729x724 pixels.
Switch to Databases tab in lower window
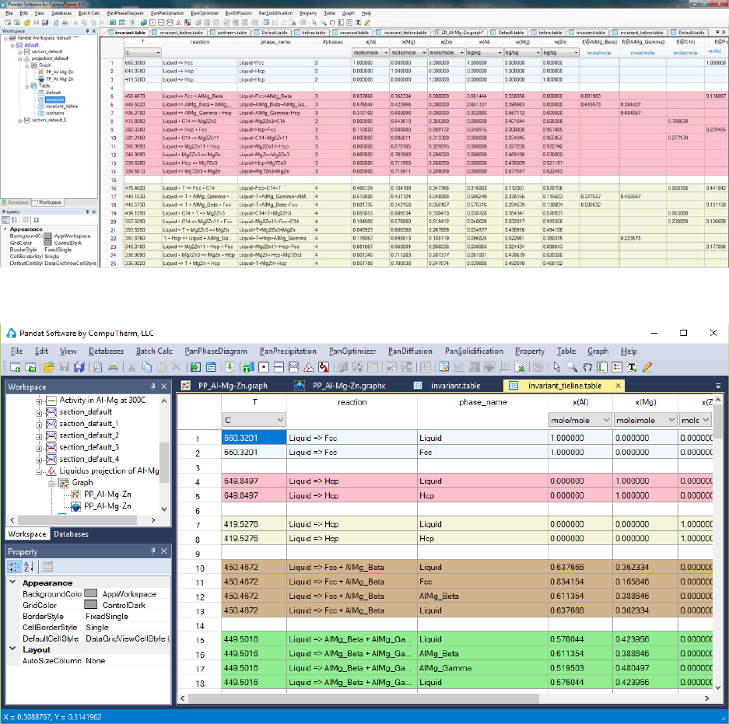[71, 534]
